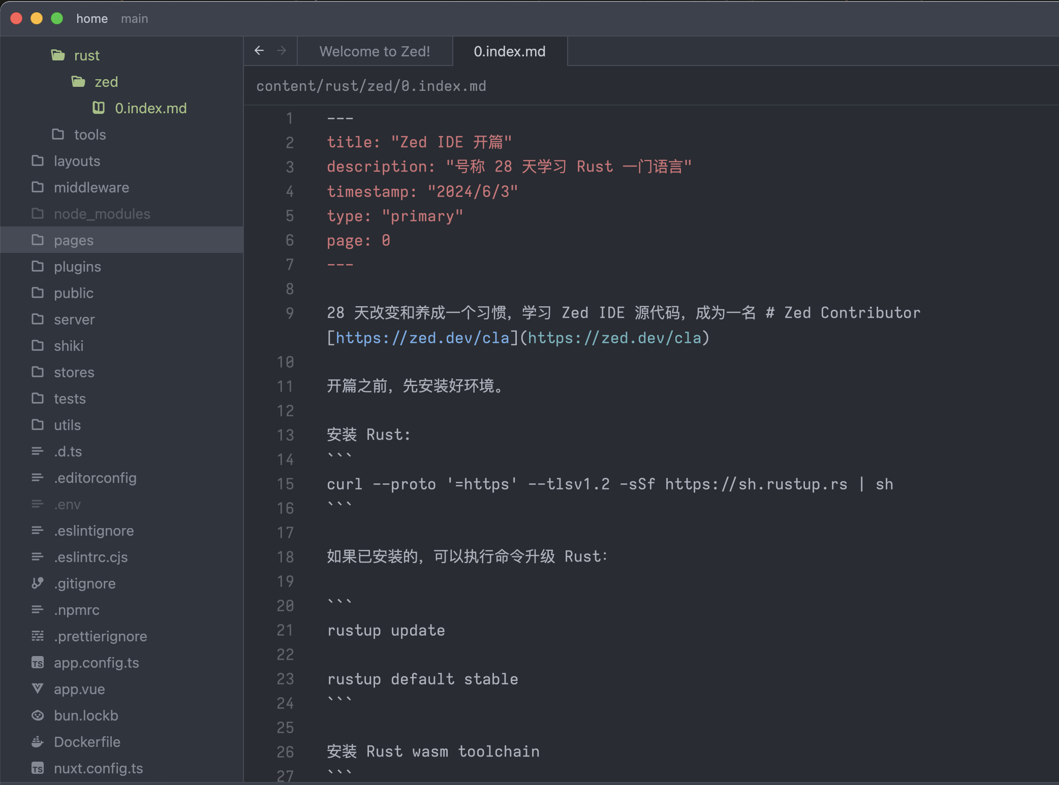Place cursor on 'rustup default stable' line
This screenshot has height=785, width=1059.
pos(422,679)
